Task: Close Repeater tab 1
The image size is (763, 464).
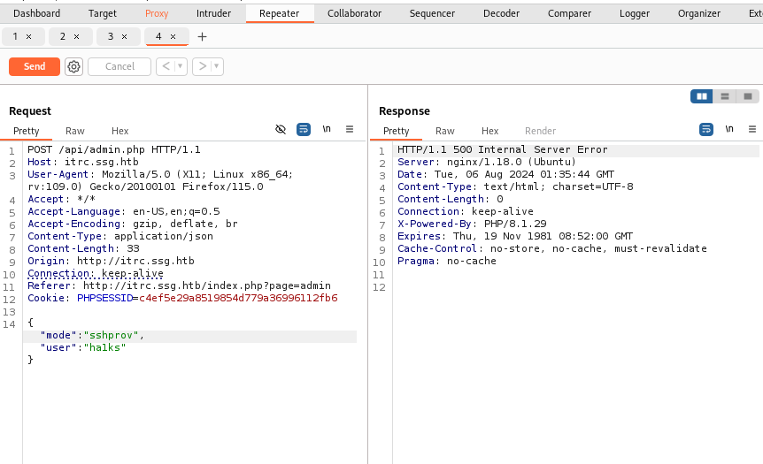Action: coord(28,36)
